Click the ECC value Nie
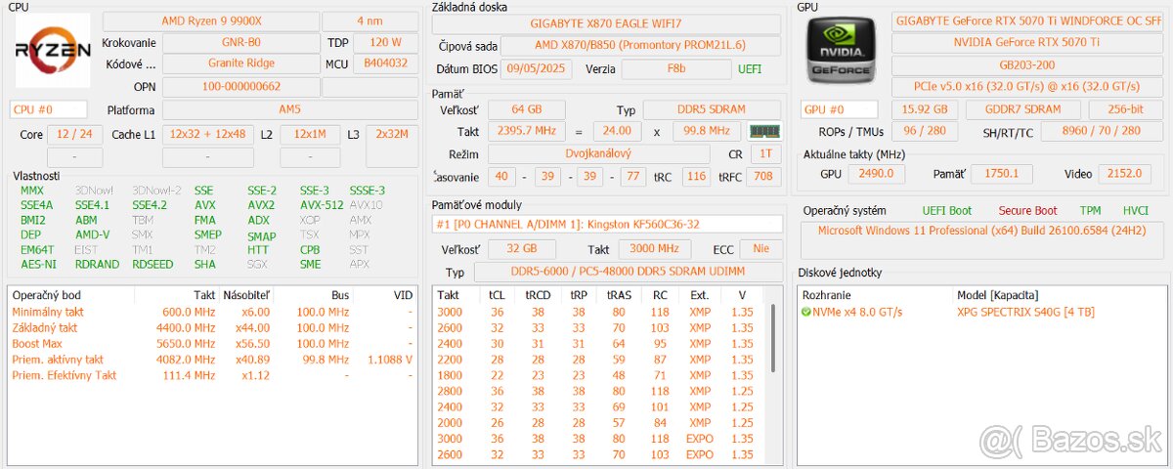The width and height of the screenshot is (1173, 469). 762,249
